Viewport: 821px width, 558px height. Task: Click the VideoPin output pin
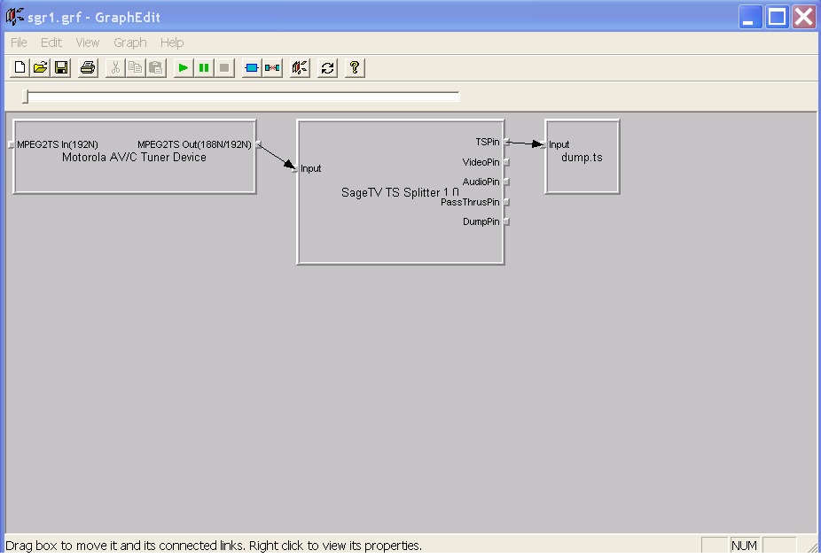coord(506,162)
